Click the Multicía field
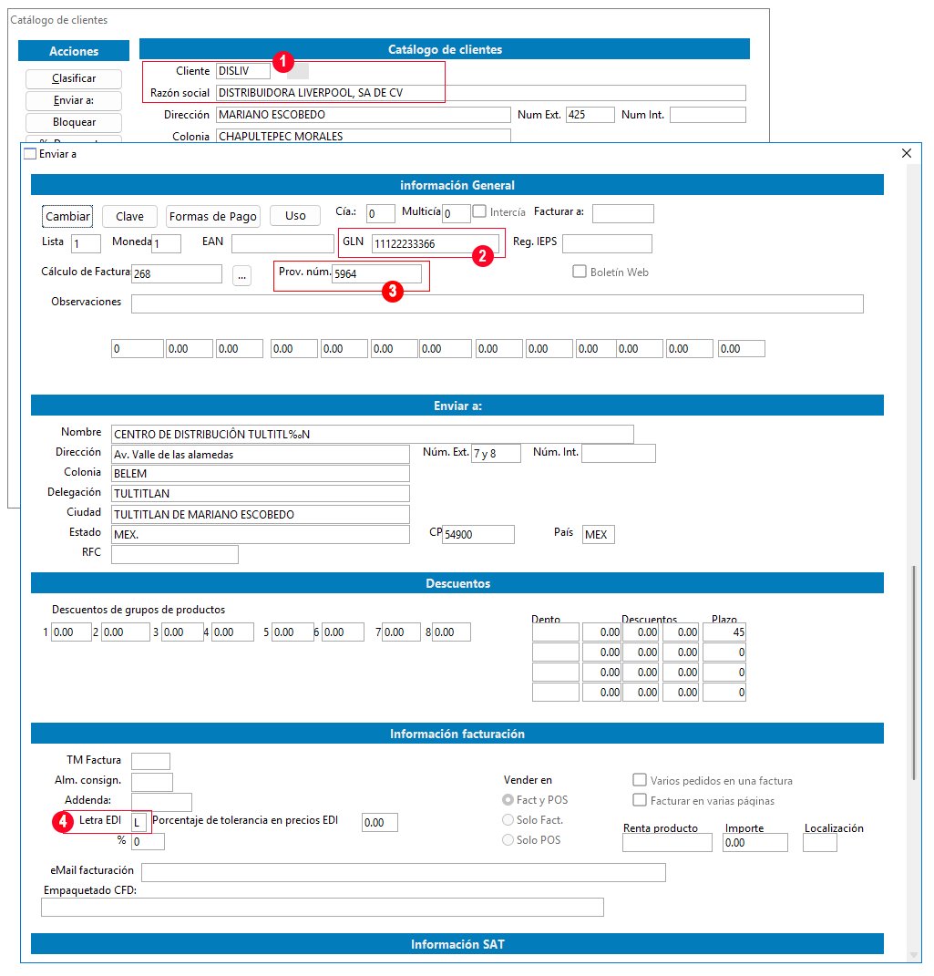 coord(457,213)
